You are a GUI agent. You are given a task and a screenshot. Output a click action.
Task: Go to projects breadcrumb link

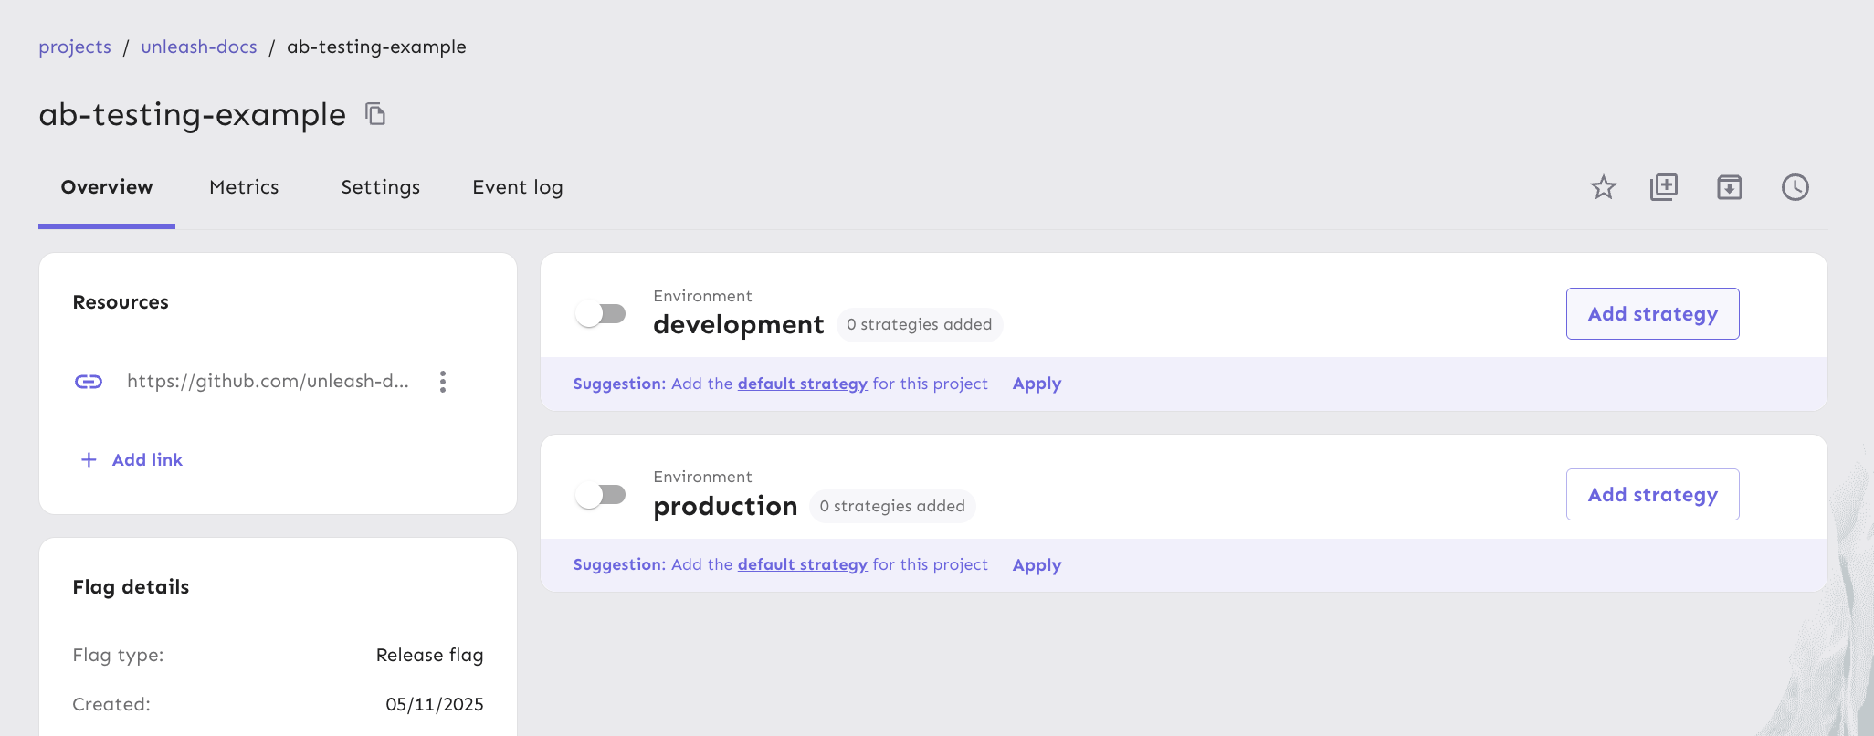point(75,47)
